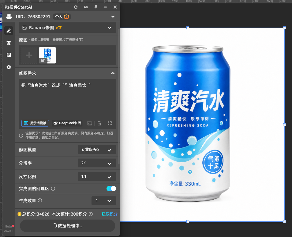This screenshot has height=237, width=292.
Task: Select the 图1 soda can thumbnail
Action: 47,55
